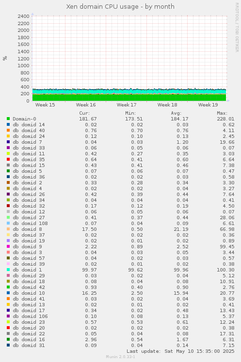Image resolution: width=241 pixels, height=362 pixels.
Task: Select the 'db domid 23' legend text
Action: click(x=29, y=322)
